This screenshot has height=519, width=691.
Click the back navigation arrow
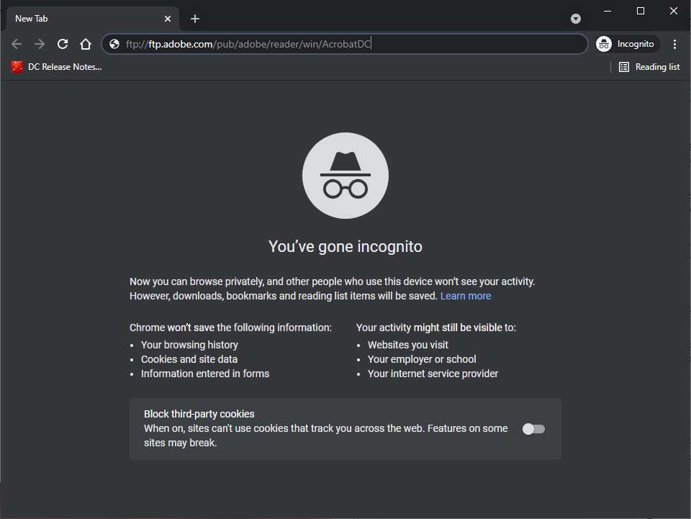click(x=17, y=44)
